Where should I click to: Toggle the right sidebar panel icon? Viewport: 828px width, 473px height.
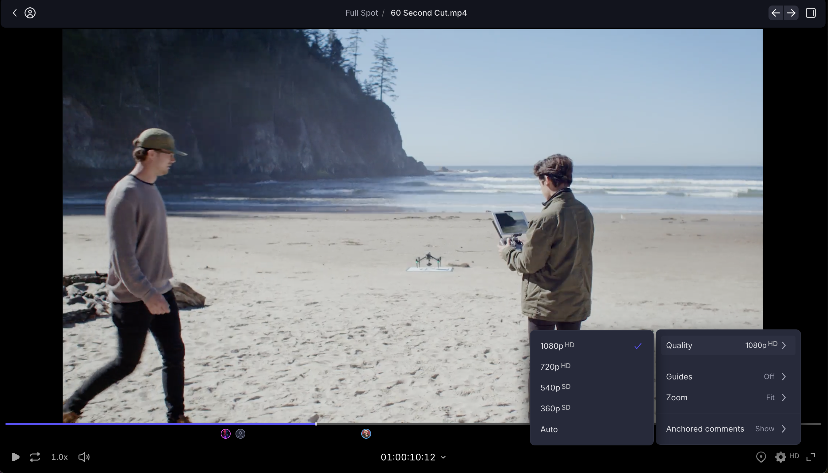click(x=811, y=13)
